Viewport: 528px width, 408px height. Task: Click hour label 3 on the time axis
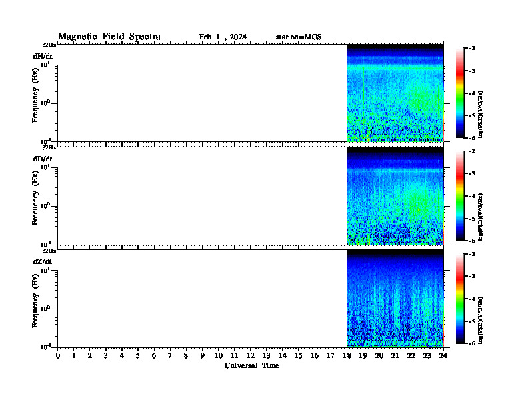click(x=106, y=356)
